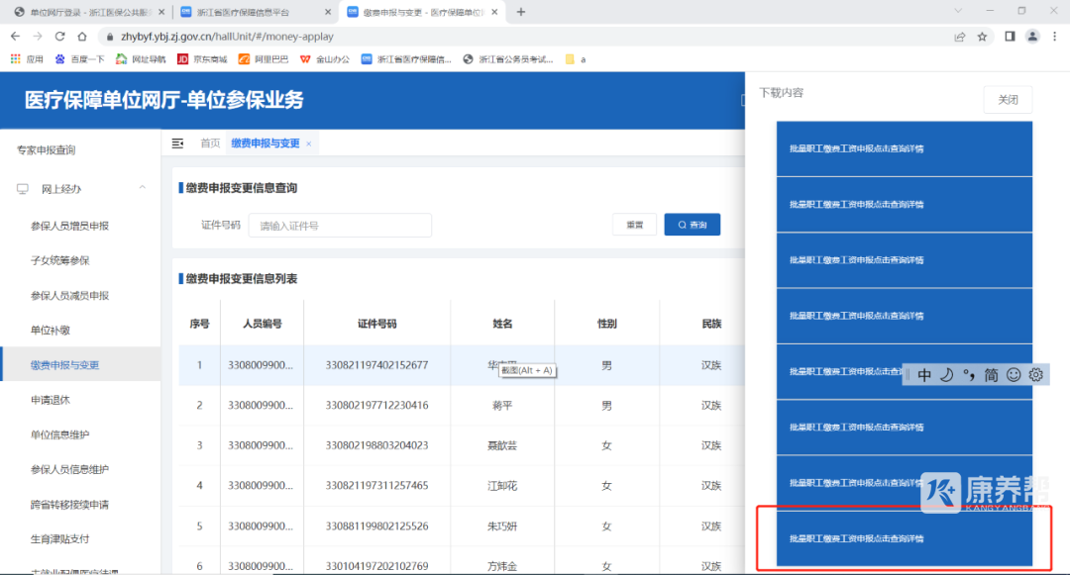
Task: Close the 缴费申报与变更 page tab
Action: 308,144
